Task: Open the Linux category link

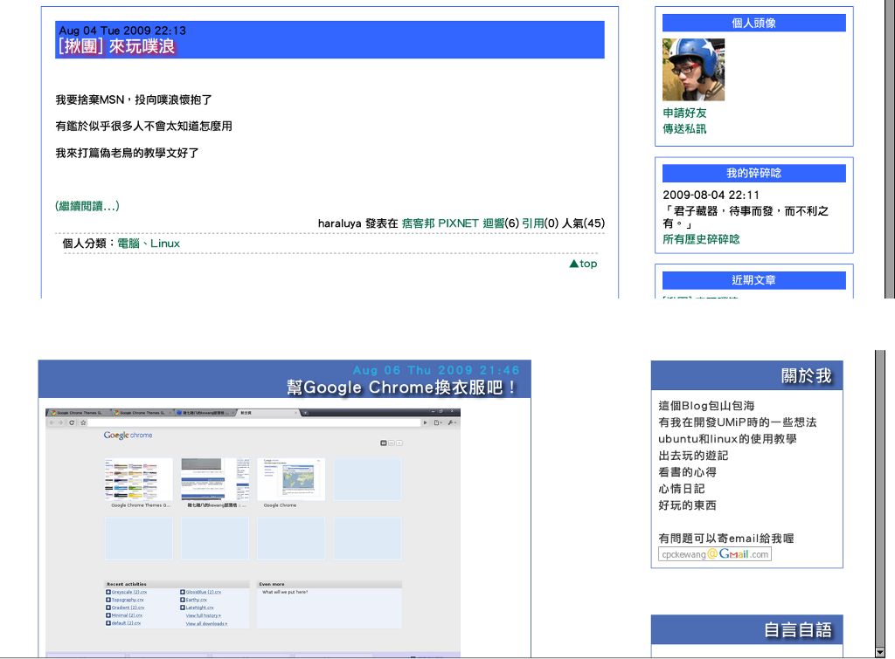Action: coord(165,244)
